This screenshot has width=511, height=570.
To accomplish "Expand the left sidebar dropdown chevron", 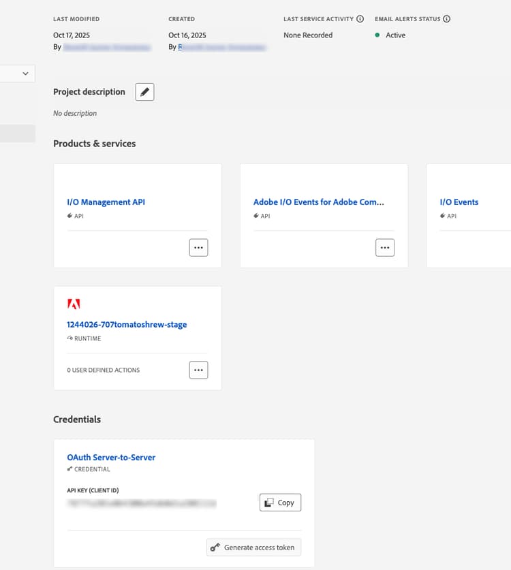I will click(x=25, y=74).
